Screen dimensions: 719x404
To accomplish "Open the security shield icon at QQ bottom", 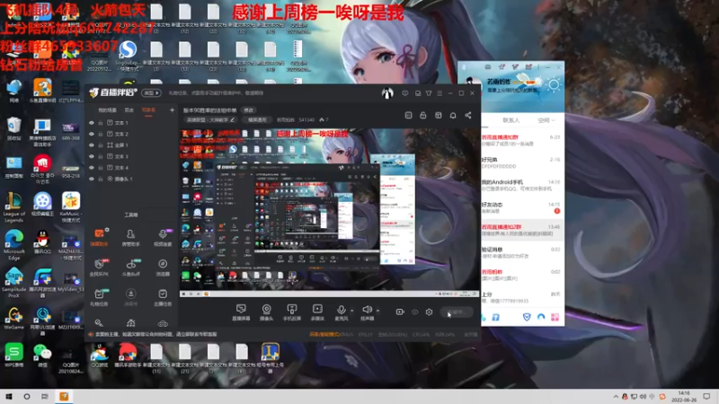I will pyautogui.click(x=527, y=317).
